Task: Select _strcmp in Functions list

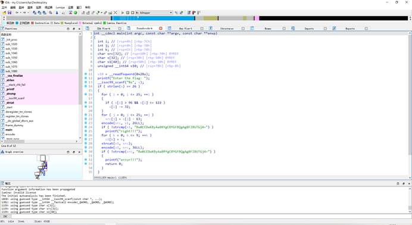Action: point(11,93)
